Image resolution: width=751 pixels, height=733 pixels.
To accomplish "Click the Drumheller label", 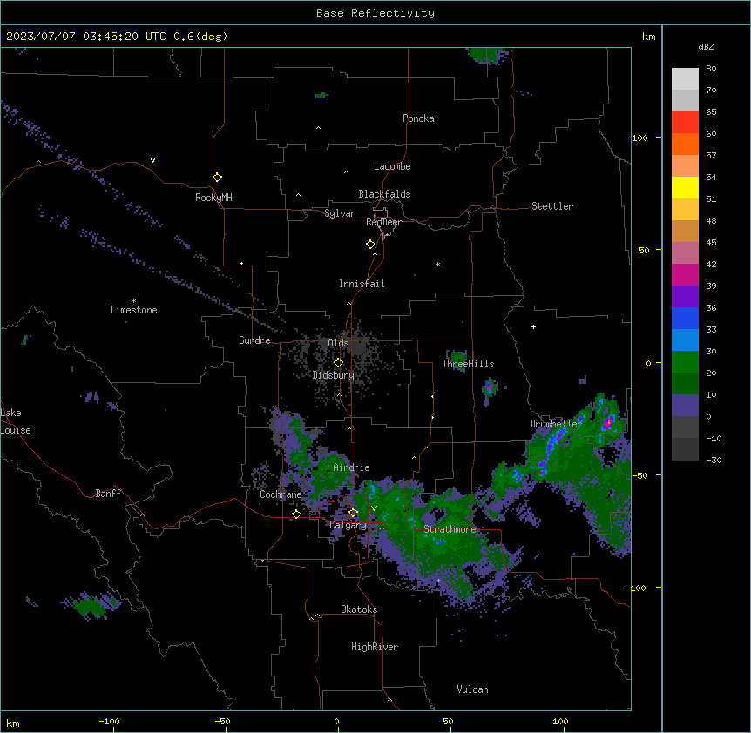I will (556, 424).
